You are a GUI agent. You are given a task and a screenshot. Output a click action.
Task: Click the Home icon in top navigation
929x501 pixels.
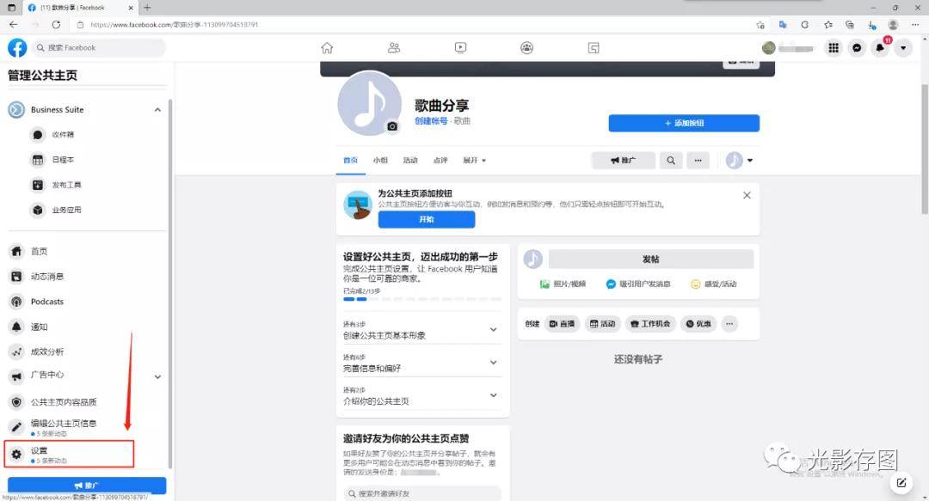(327, 48)
